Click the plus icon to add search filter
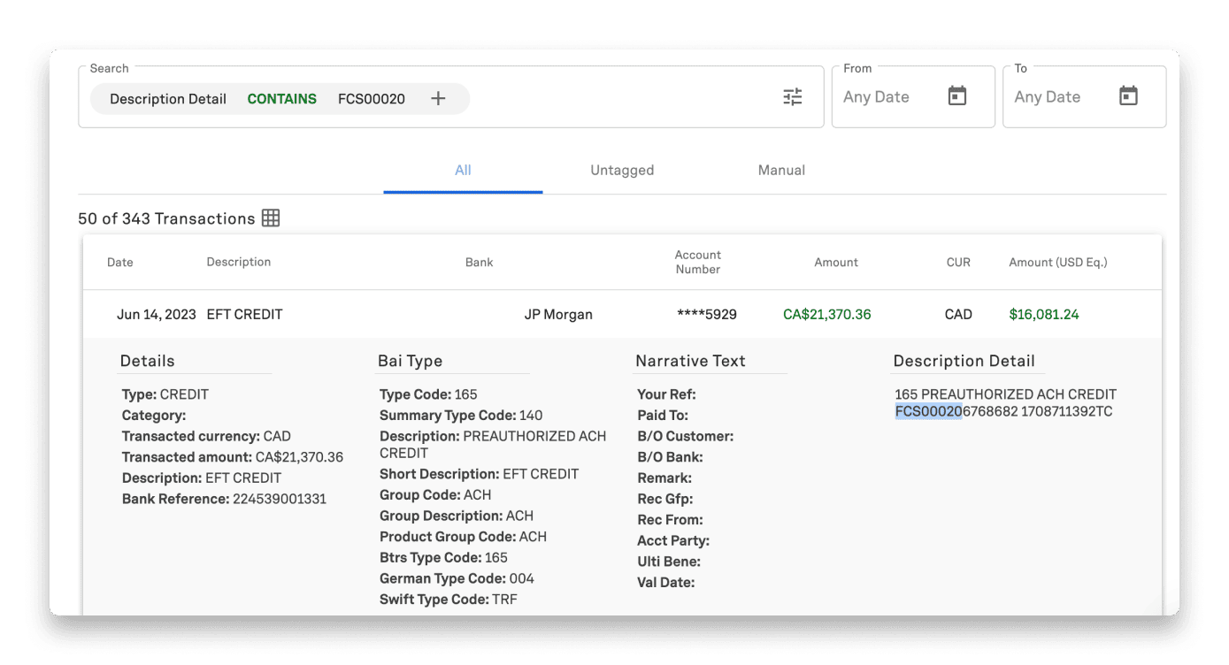1229x665 pixels. coord(438,99)
